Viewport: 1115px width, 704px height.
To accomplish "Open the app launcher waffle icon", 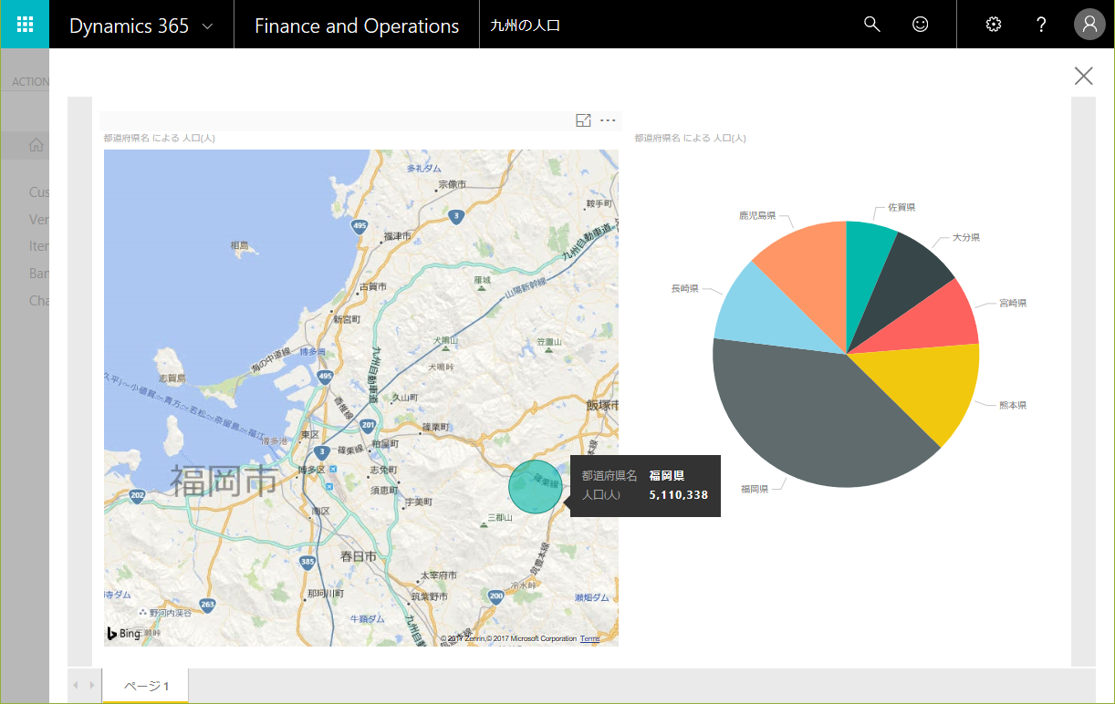I will point(25,25).
